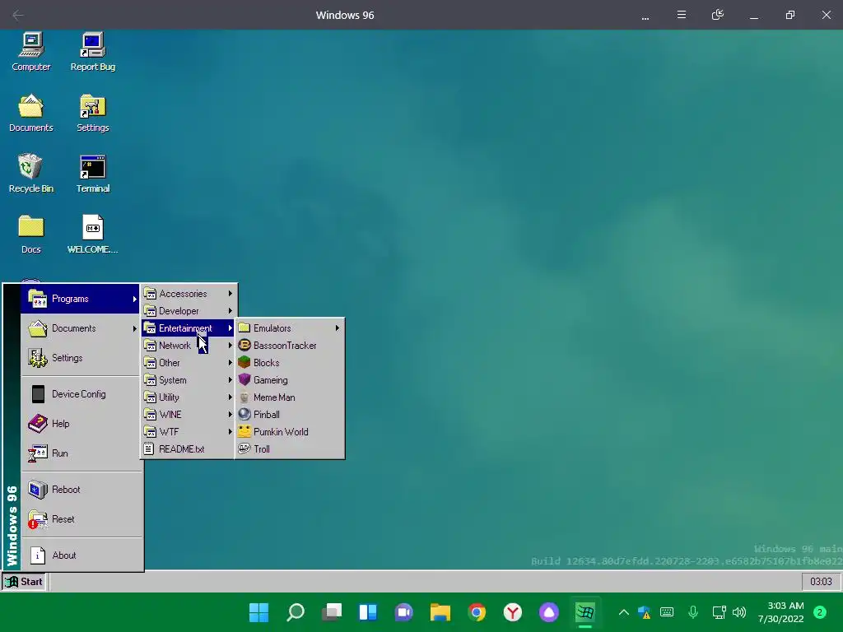
Task: Select the Entertainment menu entry
Action: click(188, 328)
